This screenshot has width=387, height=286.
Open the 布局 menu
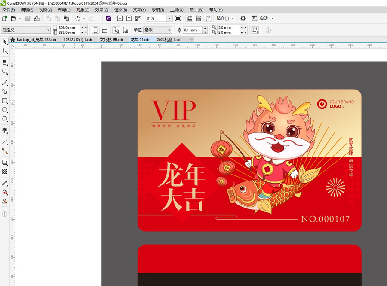(64, 10)
